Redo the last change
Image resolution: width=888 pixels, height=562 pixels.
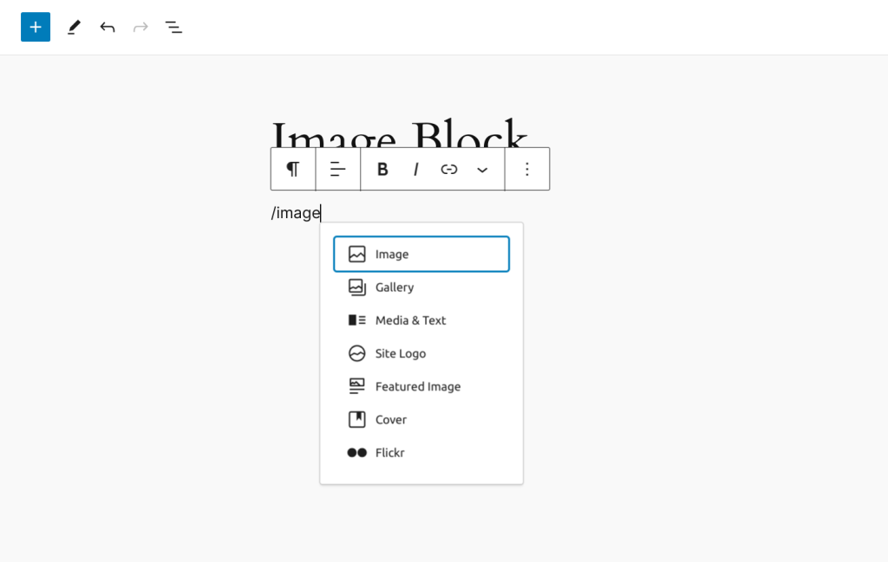(x=140, y=27)
